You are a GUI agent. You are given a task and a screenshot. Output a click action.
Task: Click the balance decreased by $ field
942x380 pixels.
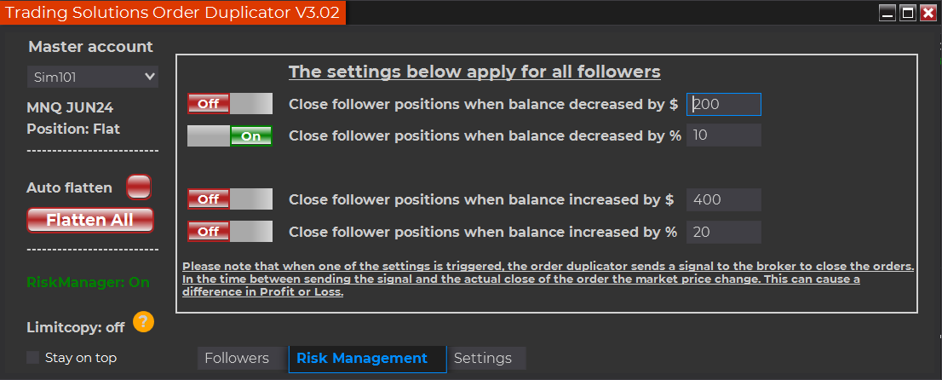click(x=723, y=104)
